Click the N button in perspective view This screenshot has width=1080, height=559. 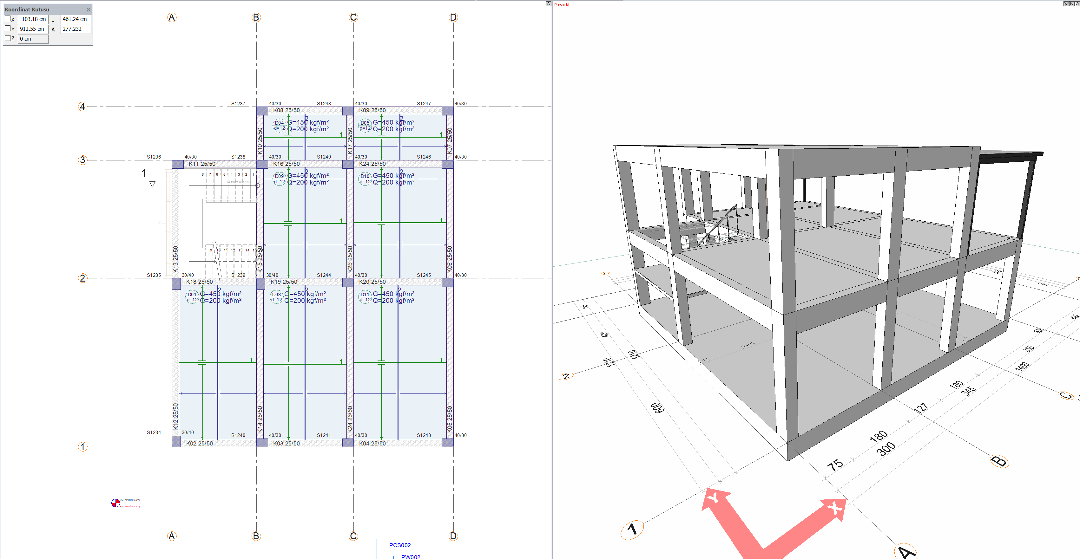pyautogui.click(x=1072, y=4)
